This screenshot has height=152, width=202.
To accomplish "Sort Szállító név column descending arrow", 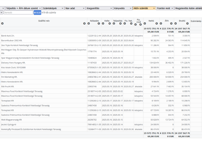I will 2,24.
